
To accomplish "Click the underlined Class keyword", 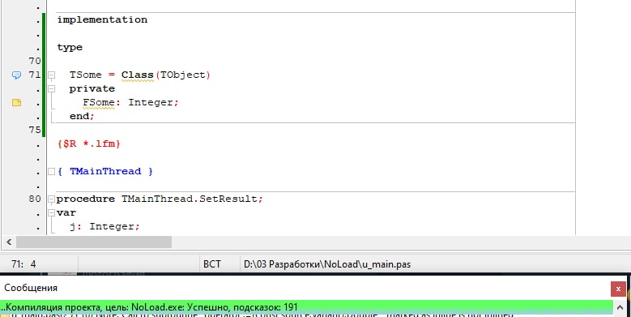I will click(x=138, y=75).
